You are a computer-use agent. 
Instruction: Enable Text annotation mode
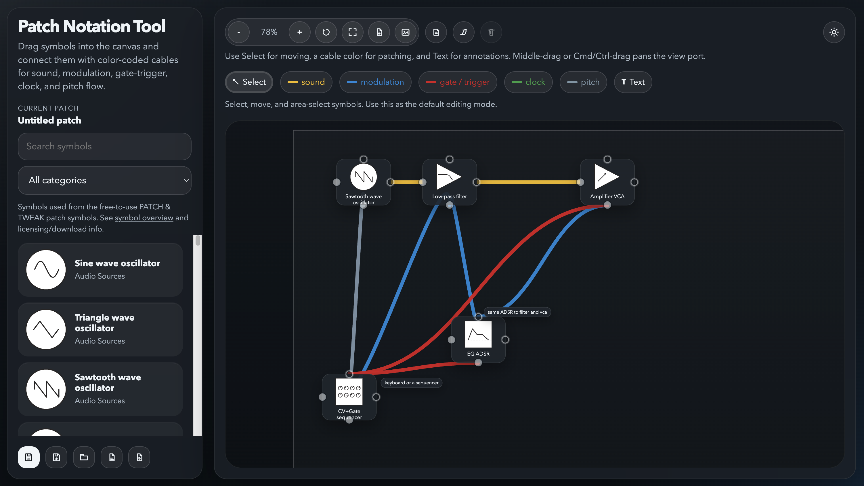pyautogui.click(x=632, y=82)
